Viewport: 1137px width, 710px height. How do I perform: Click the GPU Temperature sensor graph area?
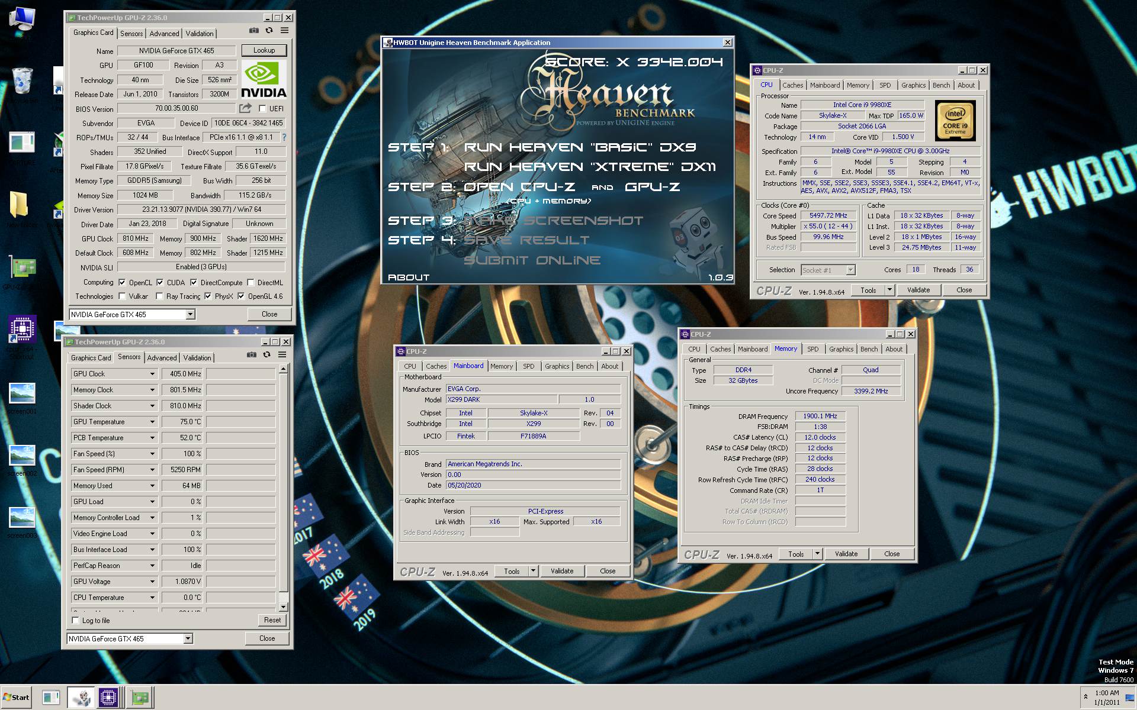240,422
